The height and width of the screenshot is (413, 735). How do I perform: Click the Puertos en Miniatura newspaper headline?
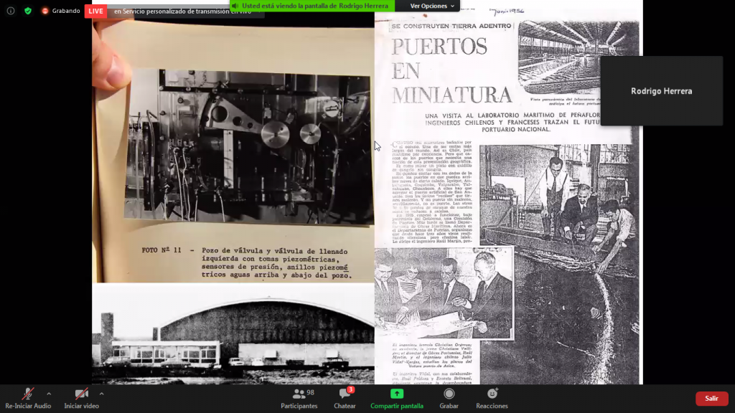pos(451,70)
